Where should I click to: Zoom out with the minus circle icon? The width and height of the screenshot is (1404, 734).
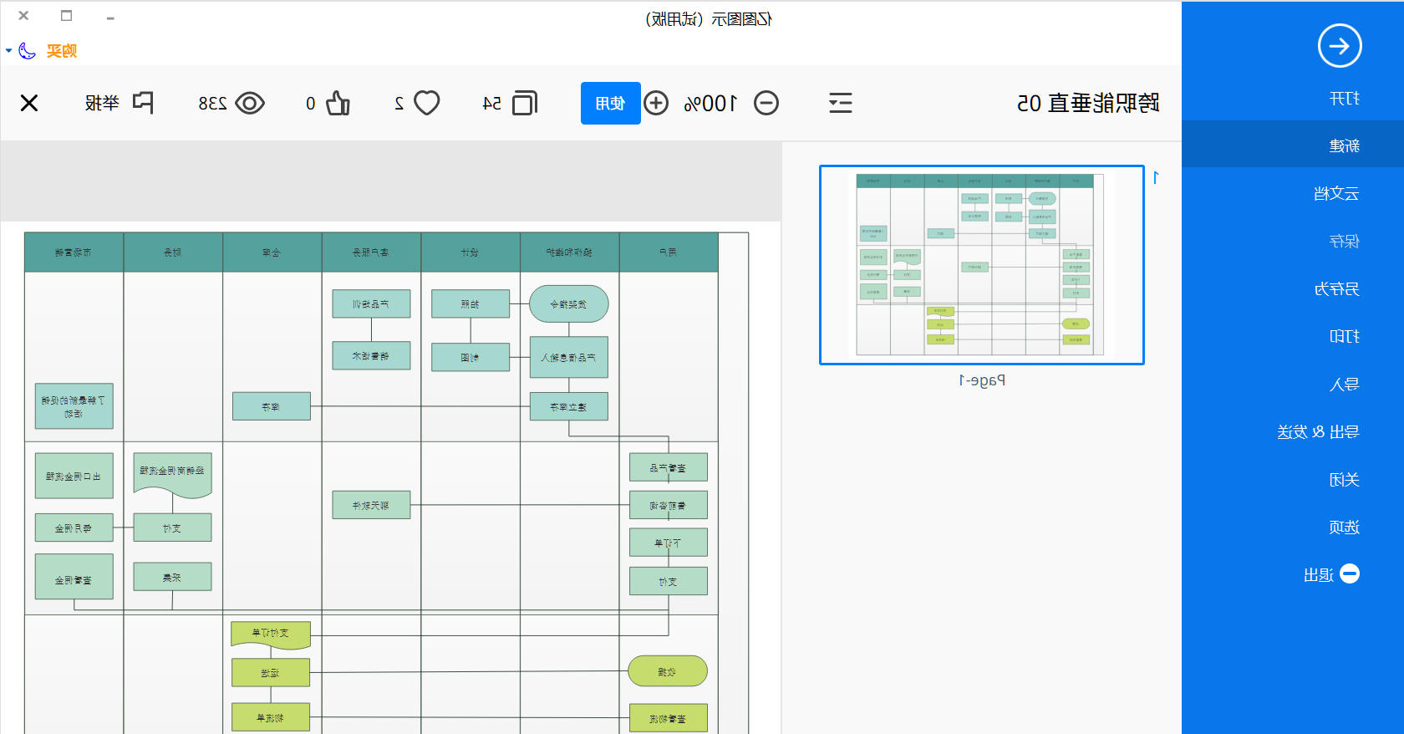(766, 103)
